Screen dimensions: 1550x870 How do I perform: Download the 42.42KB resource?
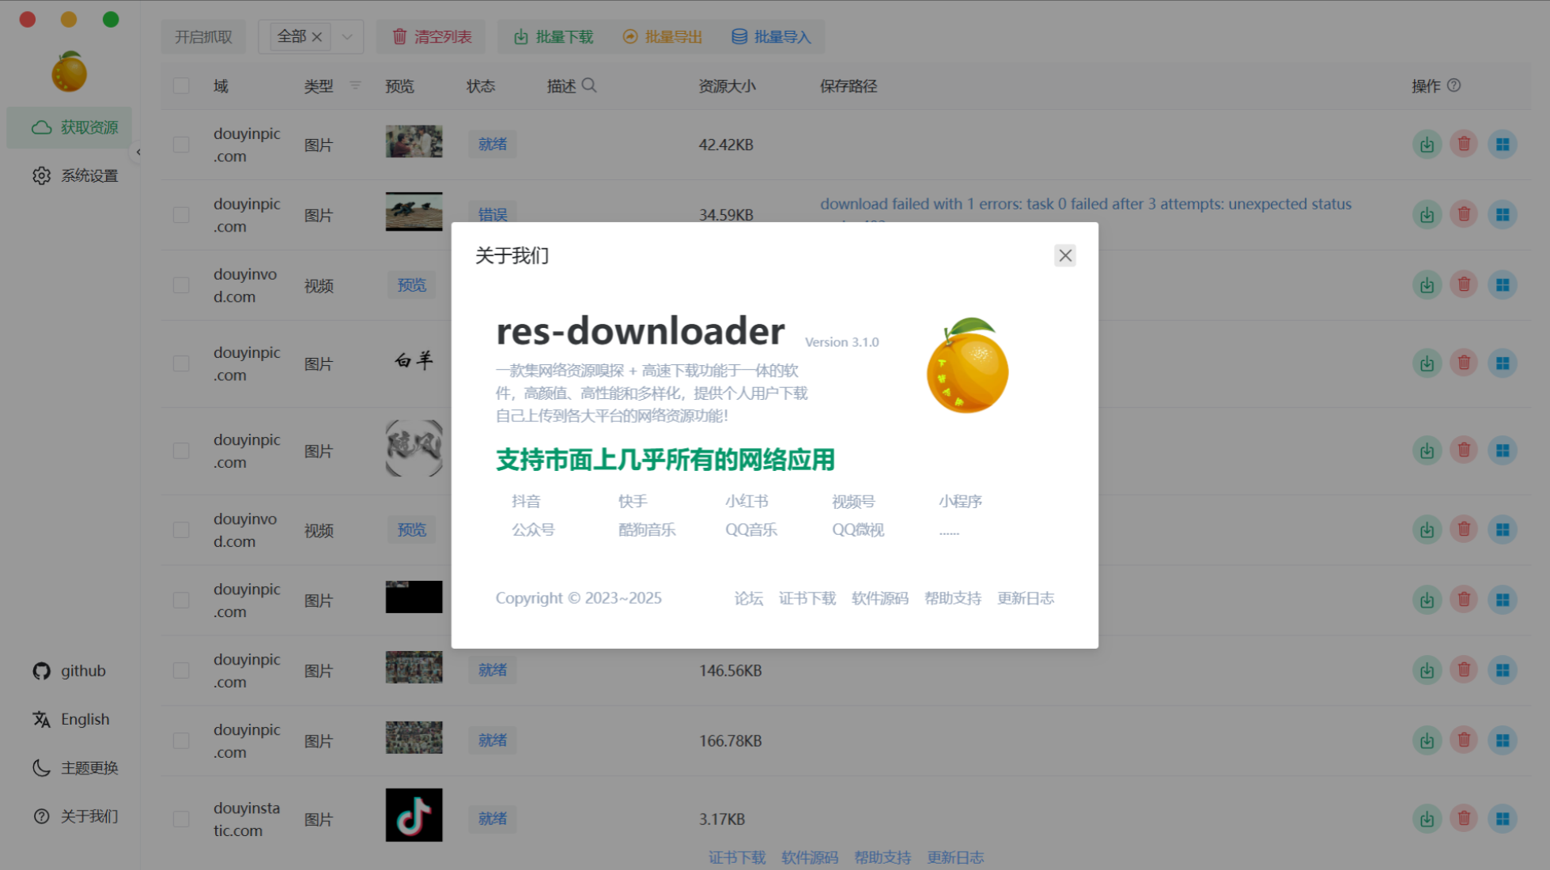[1427, 145]
